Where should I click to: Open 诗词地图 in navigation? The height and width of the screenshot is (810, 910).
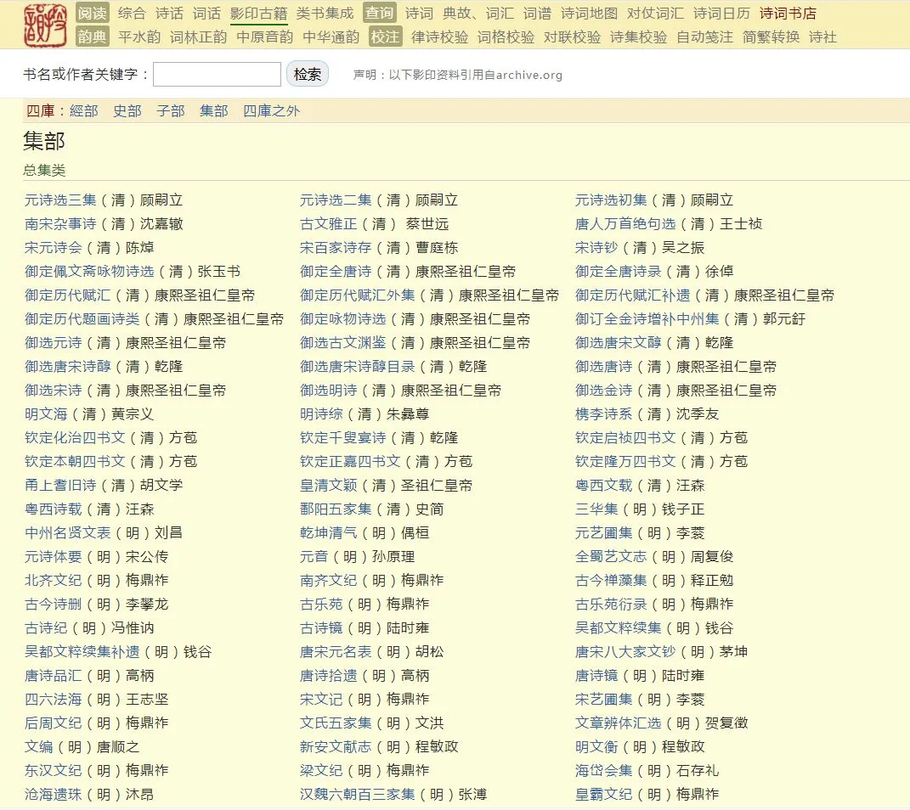click(x=589, y=13)
